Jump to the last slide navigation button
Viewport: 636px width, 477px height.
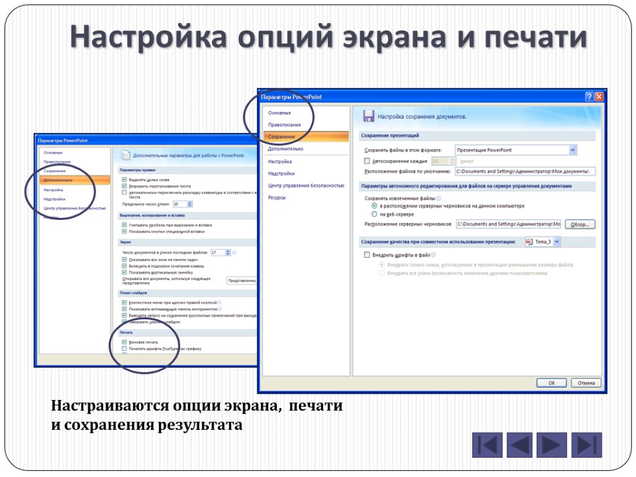586,445
